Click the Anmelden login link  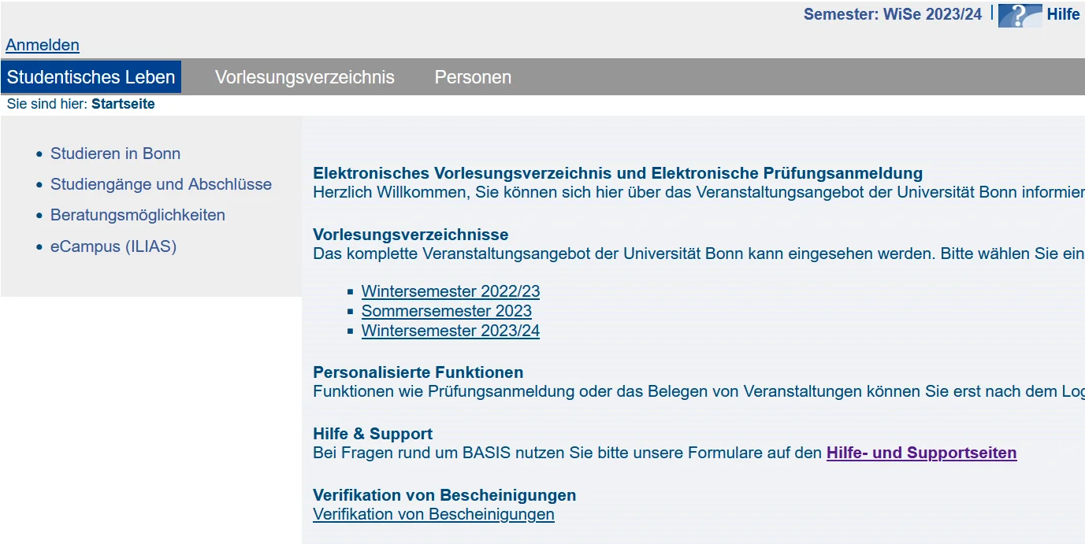43,45
